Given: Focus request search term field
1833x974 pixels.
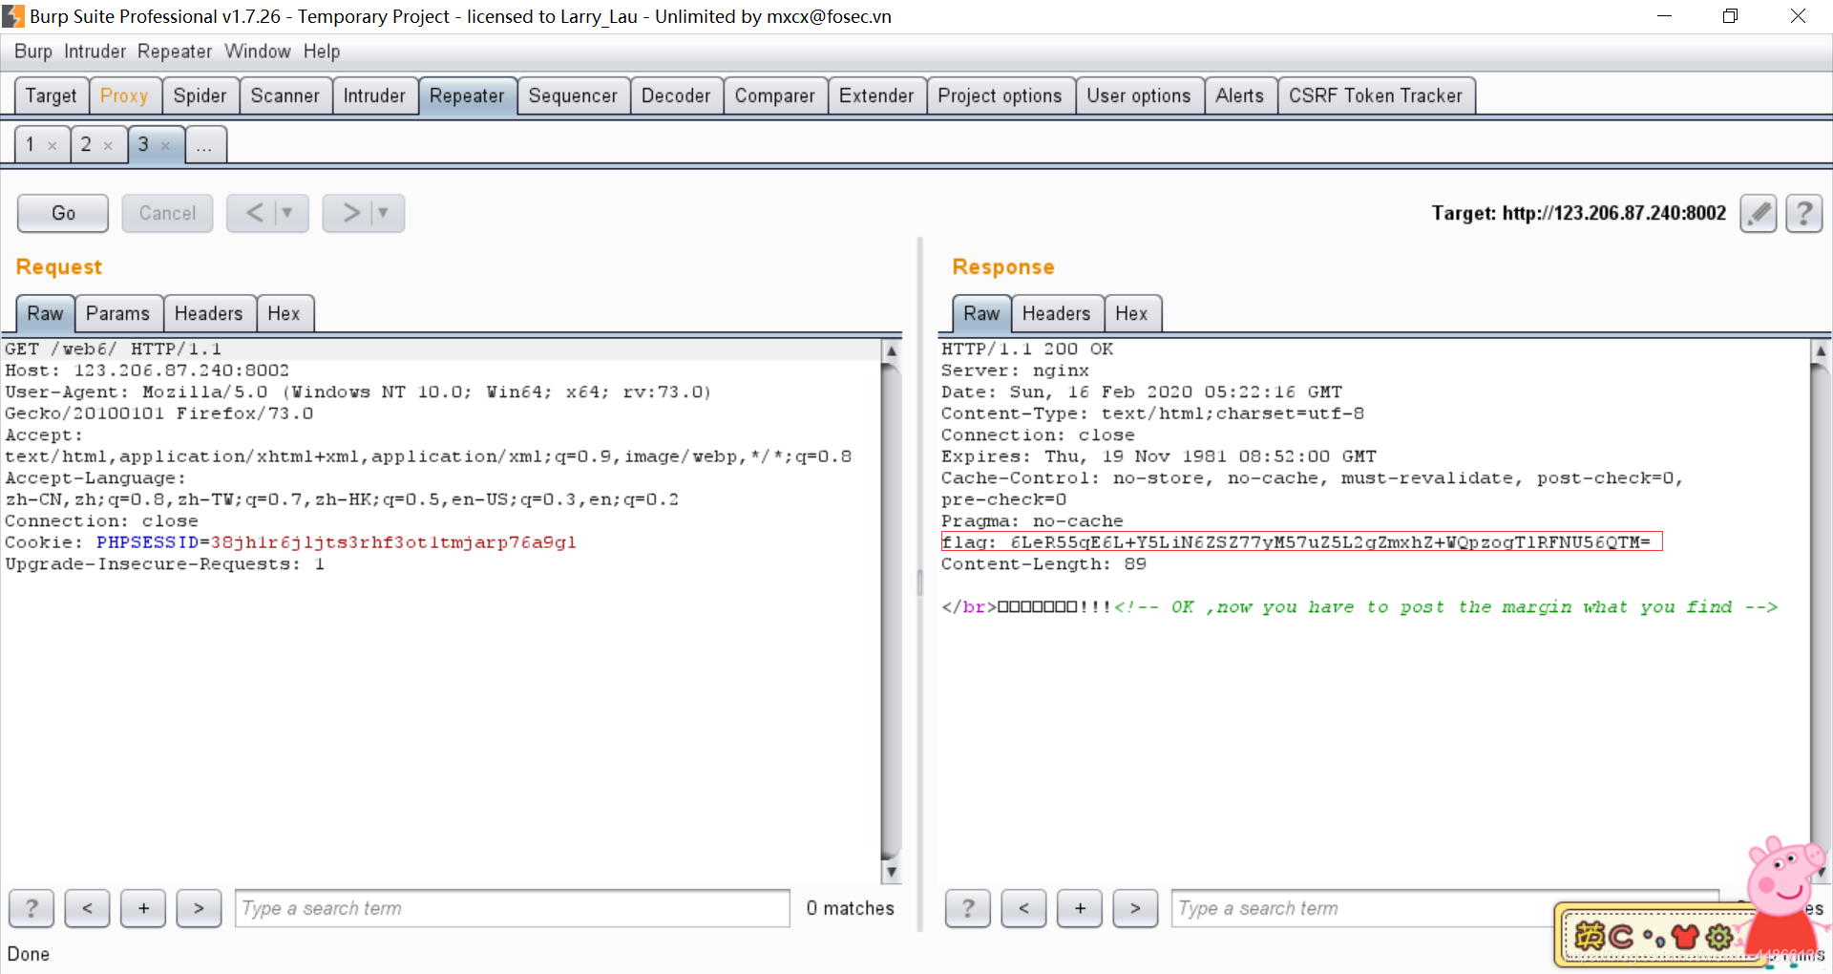Looking at the screenshot, I should pos(513,908).
